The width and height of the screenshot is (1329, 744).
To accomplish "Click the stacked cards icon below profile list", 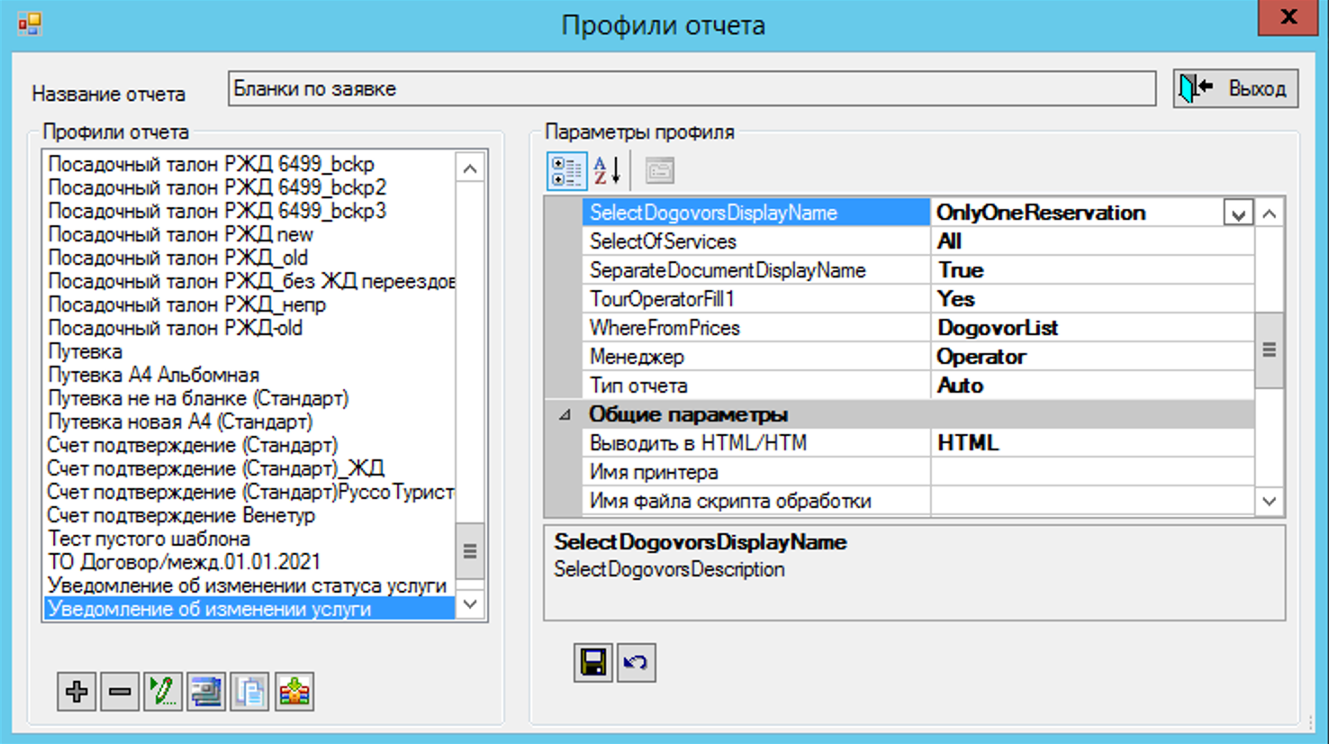I will tap(206, 692).
